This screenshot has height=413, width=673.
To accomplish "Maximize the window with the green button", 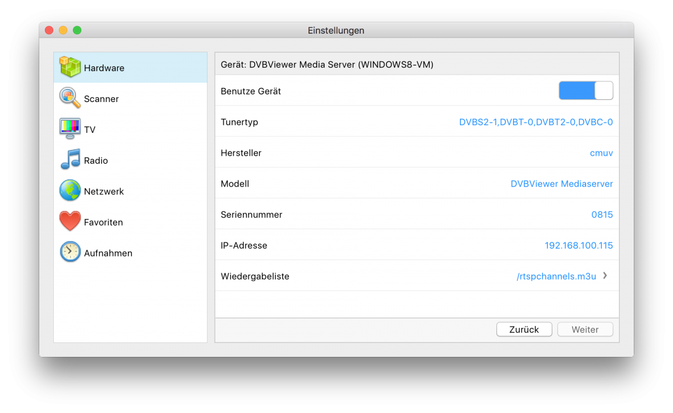I will pyautogui.click(x=77, y=30).
